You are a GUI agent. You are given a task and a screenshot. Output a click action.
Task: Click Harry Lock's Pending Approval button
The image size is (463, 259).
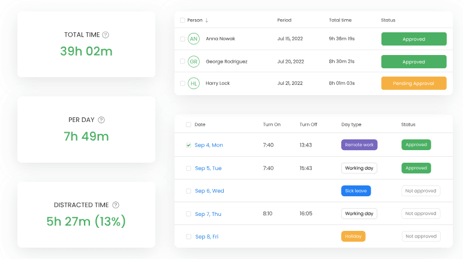click(414, 83)
